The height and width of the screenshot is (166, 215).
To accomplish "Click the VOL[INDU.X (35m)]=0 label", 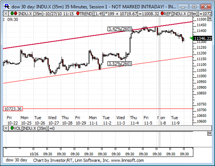I will tap(34, 128).
